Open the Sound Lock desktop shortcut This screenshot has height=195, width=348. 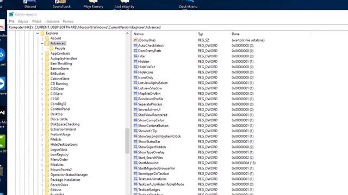tap(61, 4)
